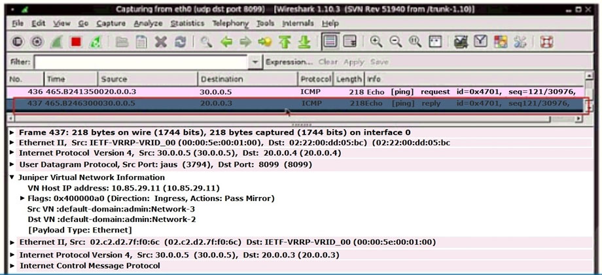
Task: Open the Telephony menu
Action: tap(230, 23)
